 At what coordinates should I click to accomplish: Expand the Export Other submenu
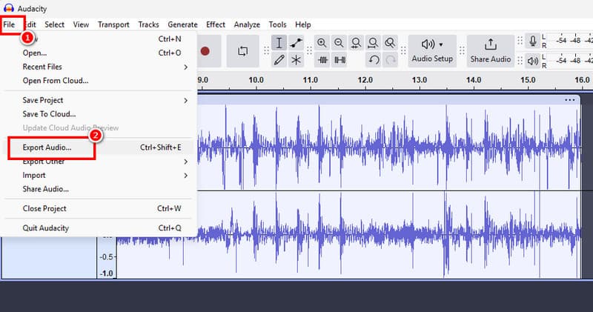tap(99, 162)
